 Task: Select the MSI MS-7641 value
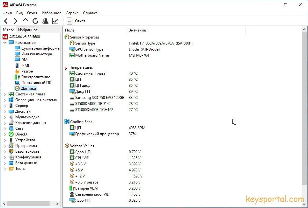[140, 55]
